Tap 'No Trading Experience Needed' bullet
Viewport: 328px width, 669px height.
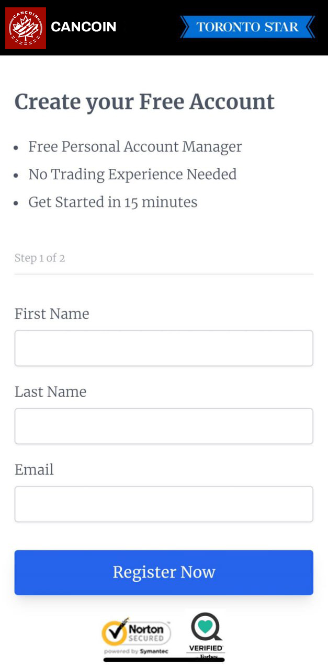tap(132, 175)
